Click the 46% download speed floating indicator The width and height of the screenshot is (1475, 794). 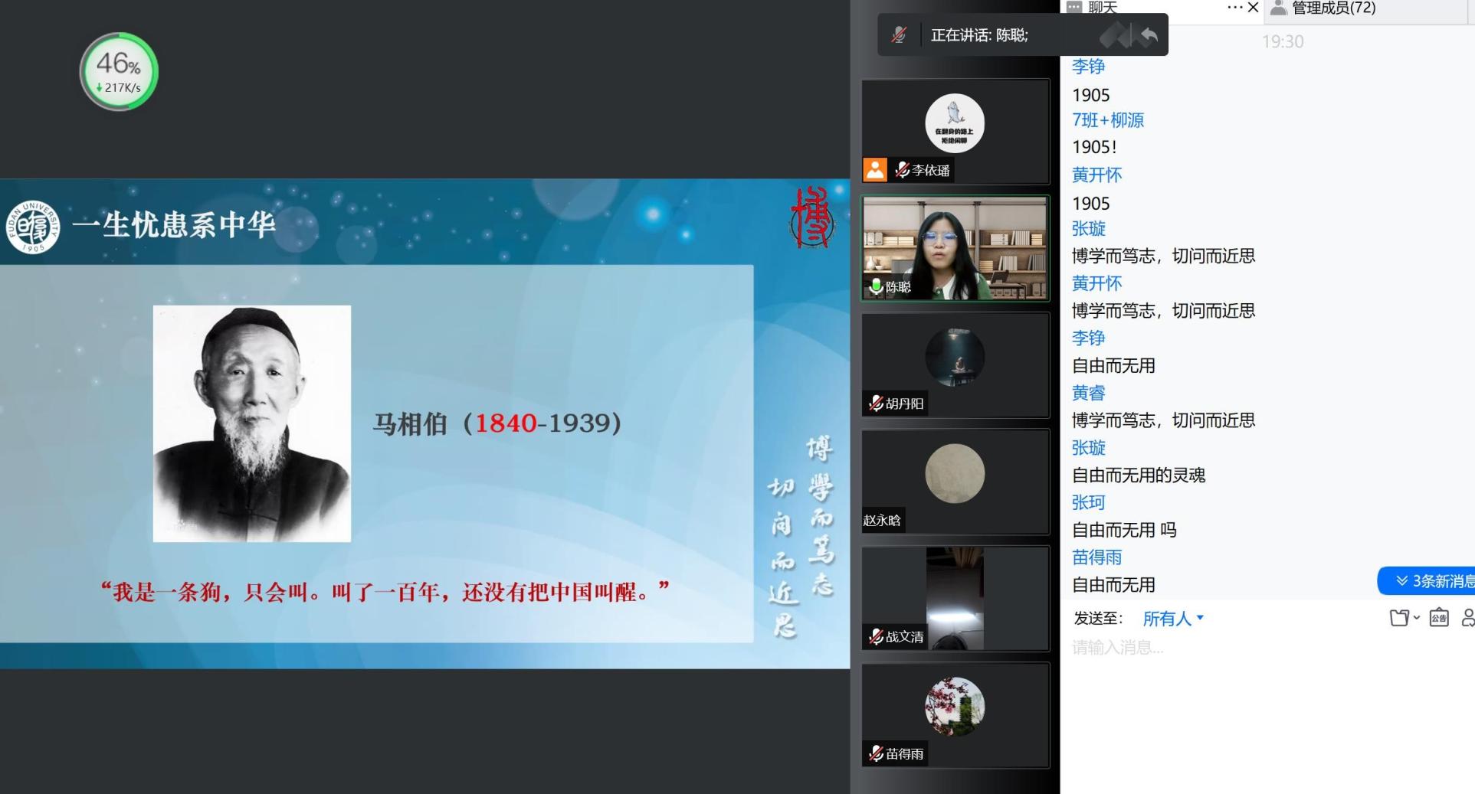[119, 72]
